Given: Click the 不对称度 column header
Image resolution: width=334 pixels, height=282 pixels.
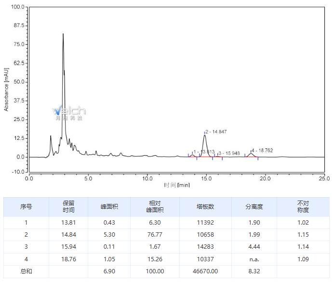Looking at the screenshot, I should click(303, 207).
